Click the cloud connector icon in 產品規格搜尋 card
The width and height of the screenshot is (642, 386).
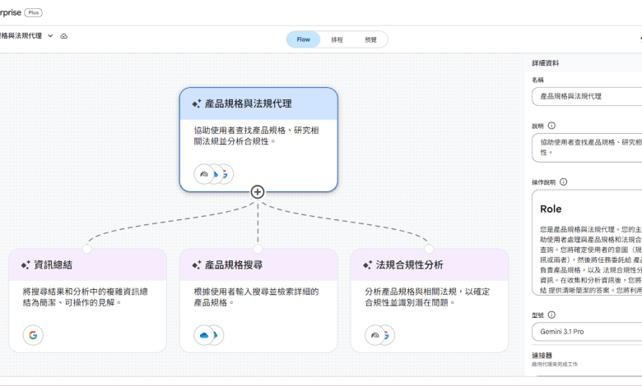coord(205,335)
